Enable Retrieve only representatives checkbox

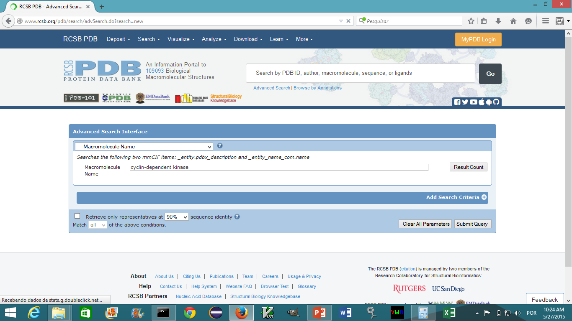[x=77, y=216]
